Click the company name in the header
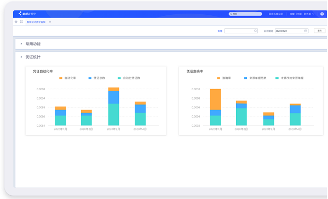This screenshot has height=199, width=328. (x=275, y=14)
